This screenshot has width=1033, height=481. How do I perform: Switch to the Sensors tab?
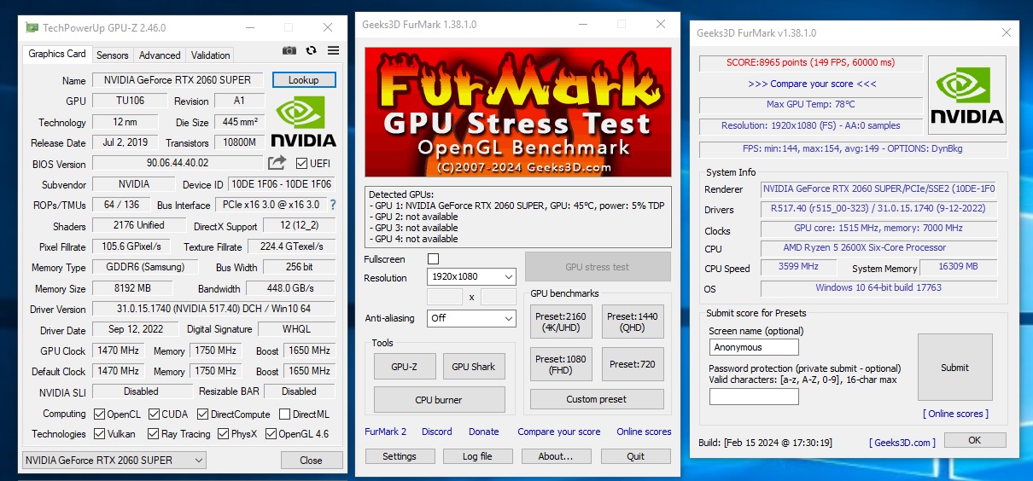coord(113,55)
